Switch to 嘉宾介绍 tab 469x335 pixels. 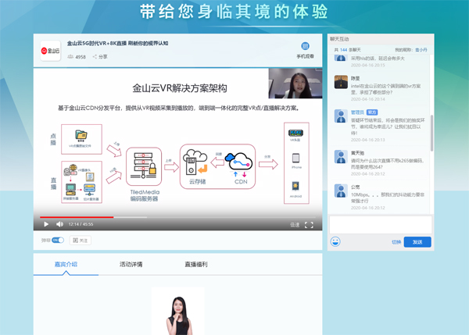pos(66,265)
